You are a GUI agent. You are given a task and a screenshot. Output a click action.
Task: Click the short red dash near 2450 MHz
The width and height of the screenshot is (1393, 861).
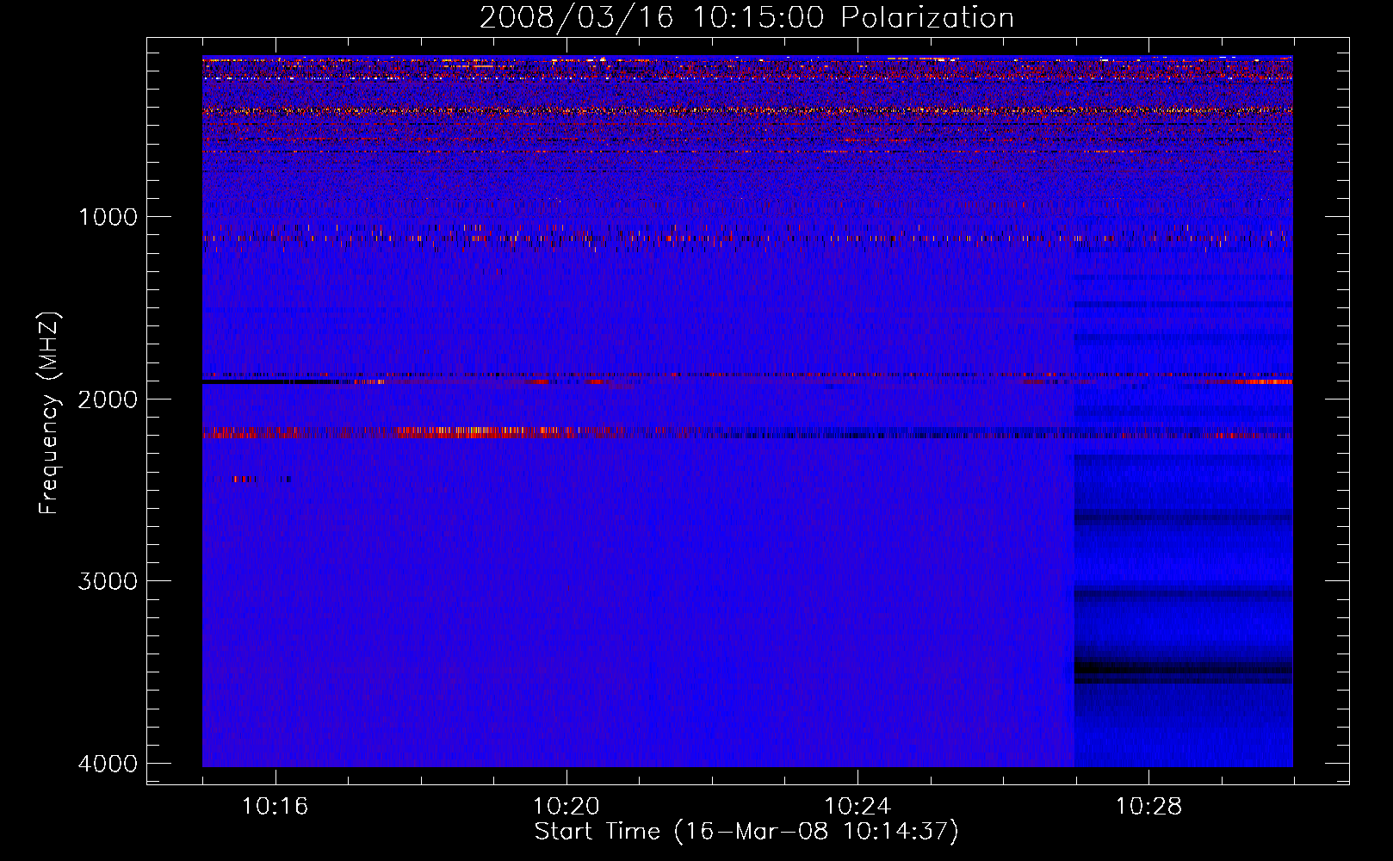(x=245, y=479)
